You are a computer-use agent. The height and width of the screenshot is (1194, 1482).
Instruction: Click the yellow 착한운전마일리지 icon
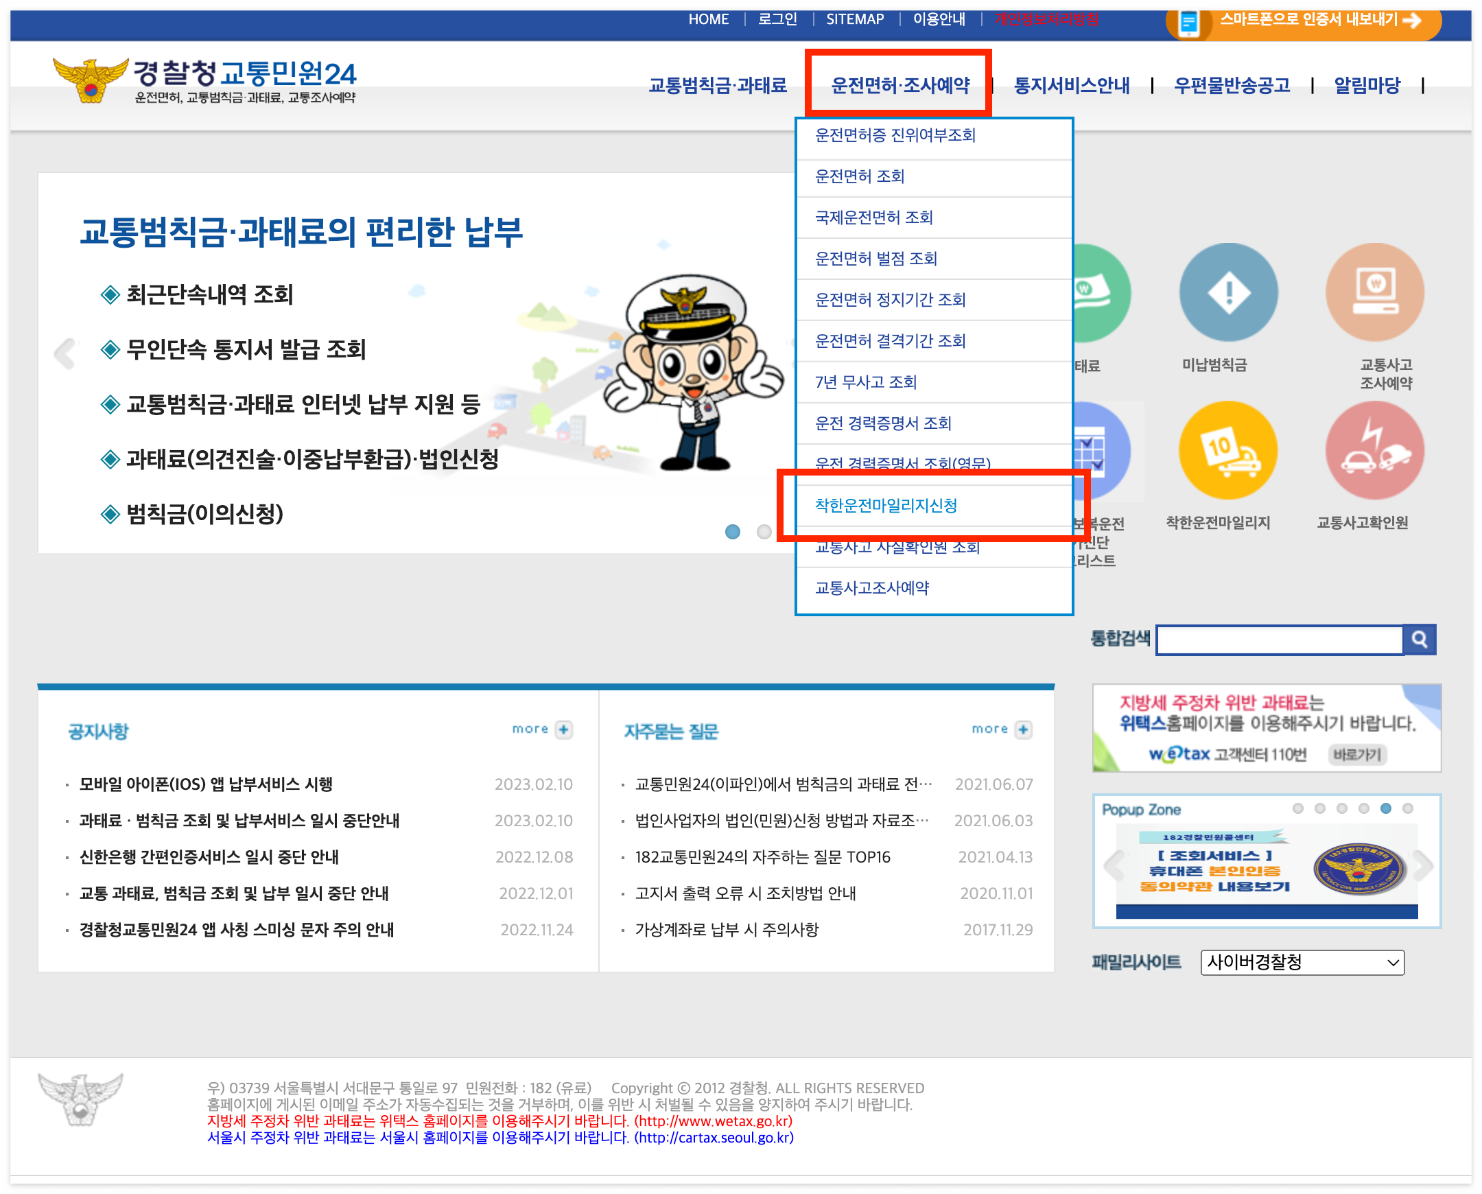(1227, 452)
